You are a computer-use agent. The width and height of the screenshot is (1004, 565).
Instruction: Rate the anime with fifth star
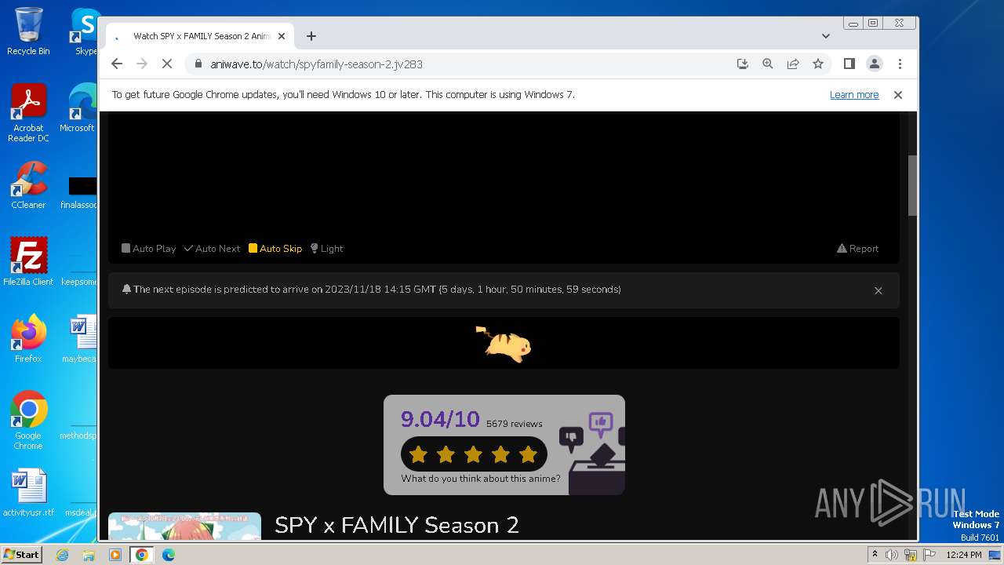pyautogui.click(x=528, y=454)
